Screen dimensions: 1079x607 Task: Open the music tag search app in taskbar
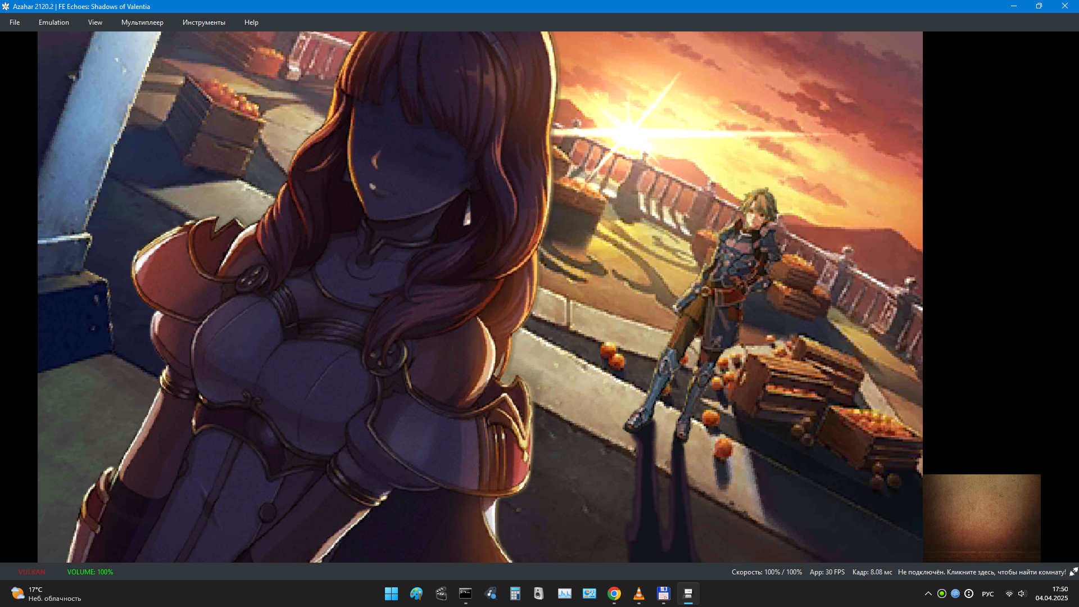click(490, 594)
